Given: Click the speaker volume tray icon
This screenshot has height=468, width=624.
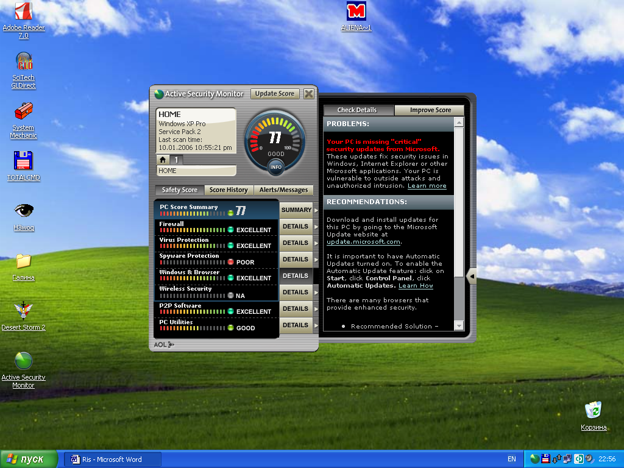Looking at the screenshot, I should coord(589,459).
